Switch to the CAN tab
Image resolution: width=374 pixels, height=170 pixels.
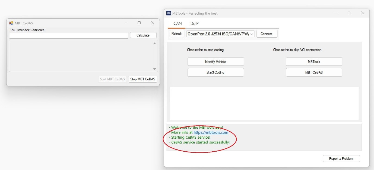pyautogui.click(x=178, y=24)
